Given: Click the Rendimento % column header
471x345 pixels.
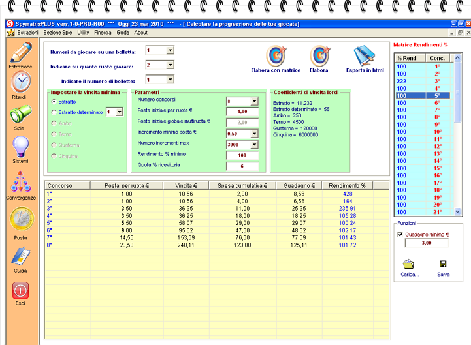Looking at the screenshot, I should point(348,185).
